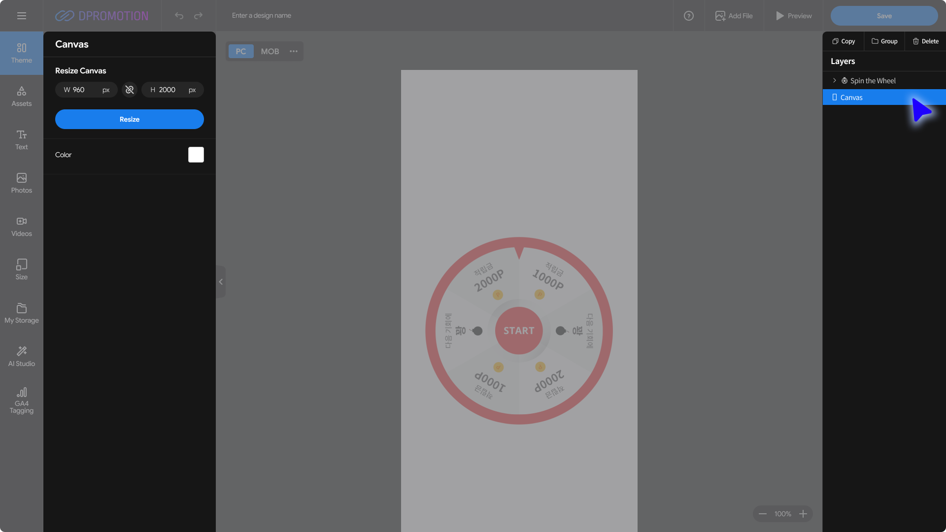Open the canvas color swatch

[196, 155]
